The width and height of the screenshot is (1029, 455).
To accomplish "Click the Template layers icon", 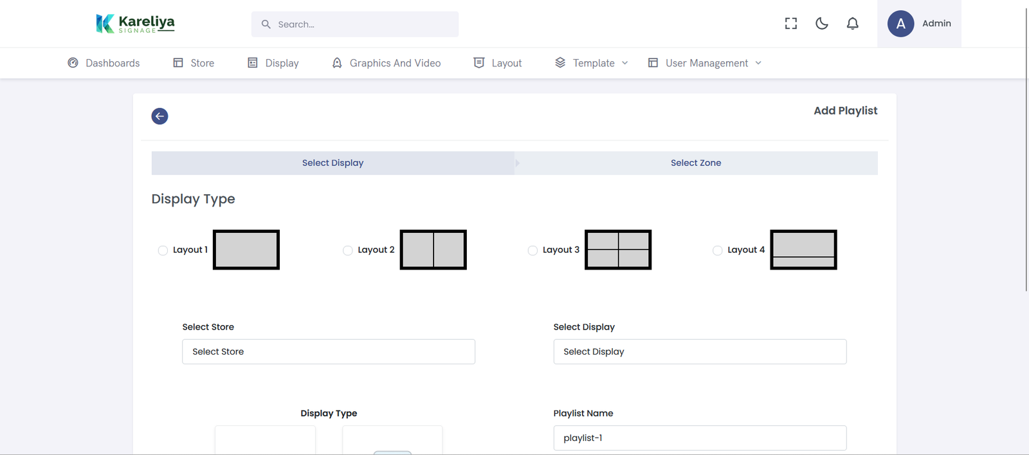I will pyautogui.click(x=560, y=62).
